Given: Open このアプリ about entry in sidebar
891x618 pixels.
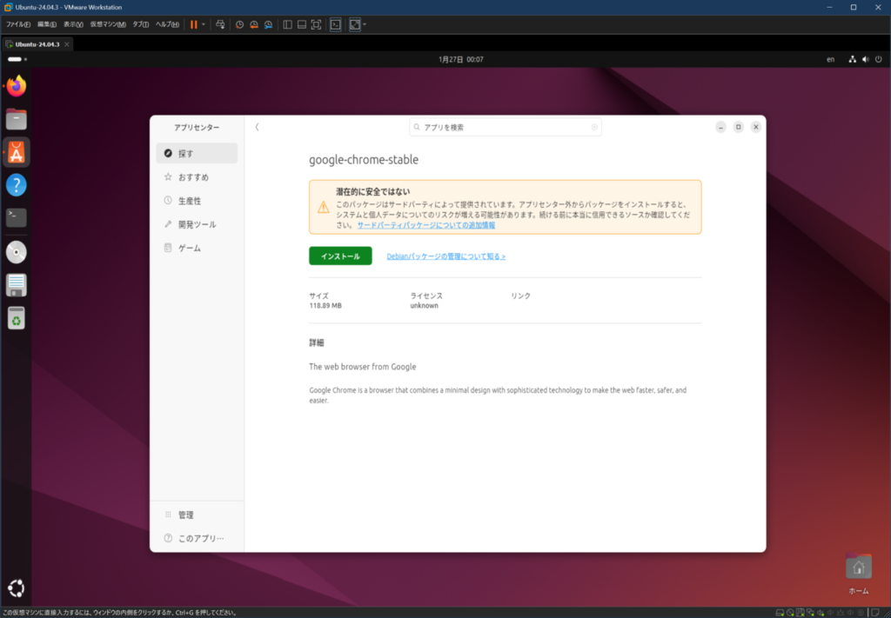Looking at the screenshot, I should click(x=197, y=538).
